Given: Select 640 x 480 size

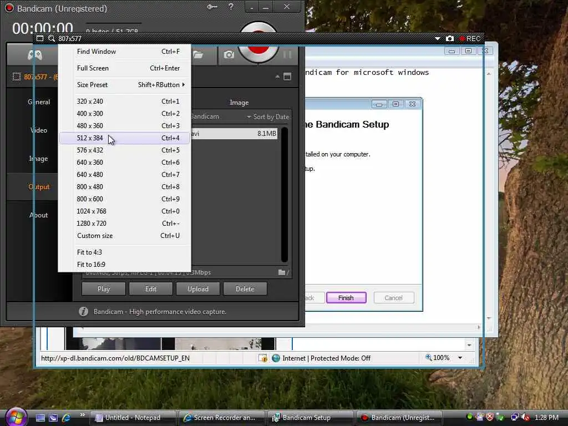Looking at the screenshot, I should 125,175.
